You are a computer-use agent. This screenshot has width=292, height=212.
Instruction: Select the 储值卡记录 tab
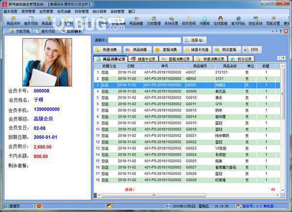coord(143,59)
